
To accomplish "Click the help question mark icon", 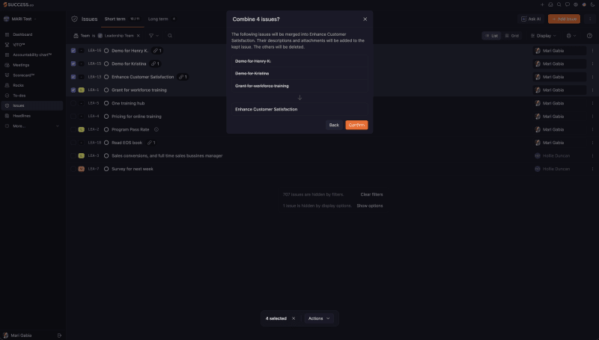I will pos(589,36).
